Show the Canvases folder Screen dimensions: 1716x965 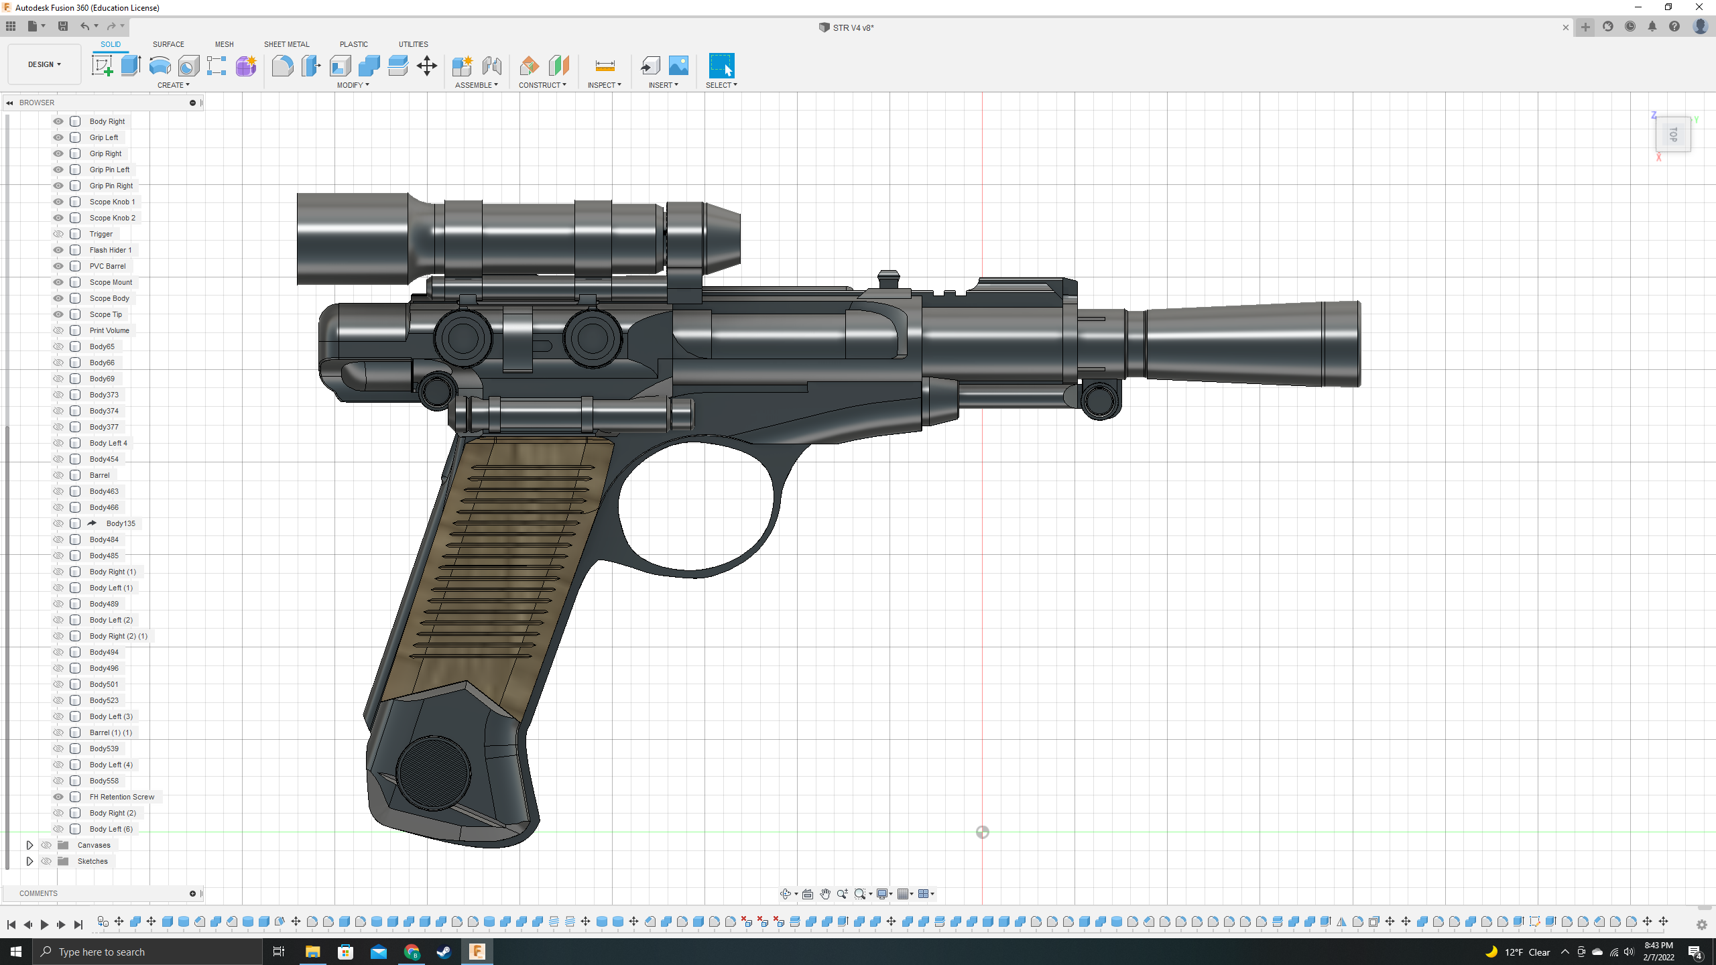[x=46, y=845]
